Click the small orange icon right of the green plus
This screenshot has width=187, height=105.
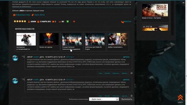pos(74,22)
